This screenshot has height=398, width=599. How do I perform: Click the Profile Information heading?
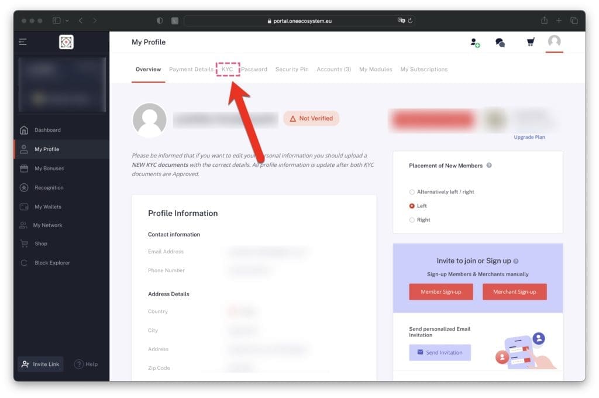(183, 213)
